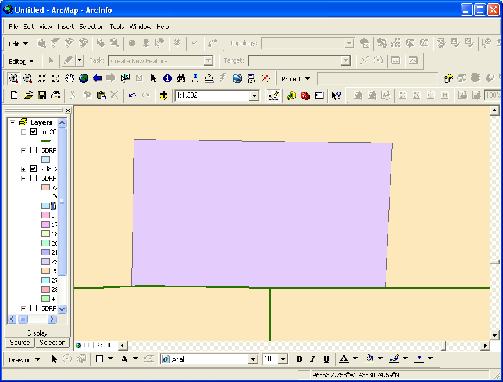This screenshot has height=382, width=503.
Task: Enable the first SDRP layer checkbox
Action: pos(33,150)
